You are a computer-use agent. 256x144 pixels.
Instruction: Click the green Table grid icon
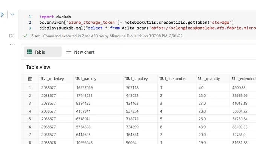click(29, 52)
